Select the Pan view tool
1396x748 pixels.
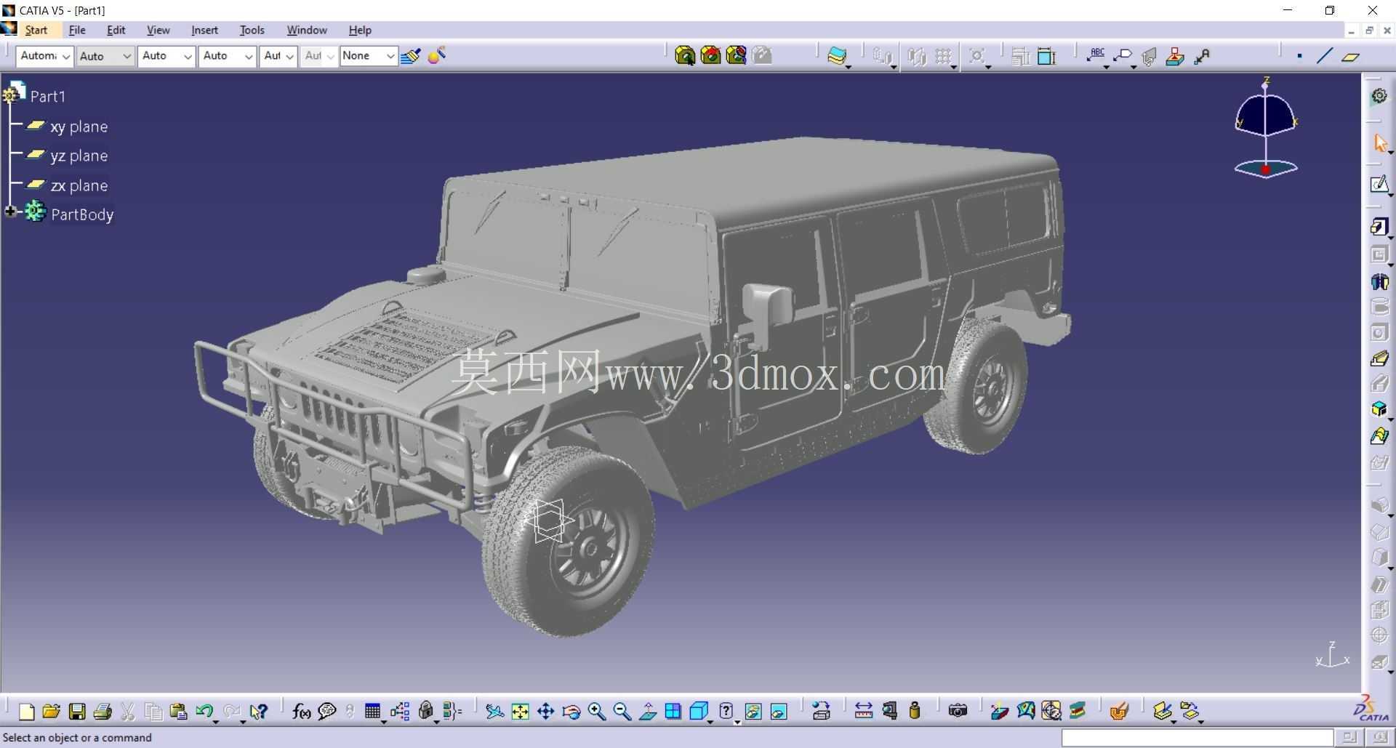click(545, 711)
